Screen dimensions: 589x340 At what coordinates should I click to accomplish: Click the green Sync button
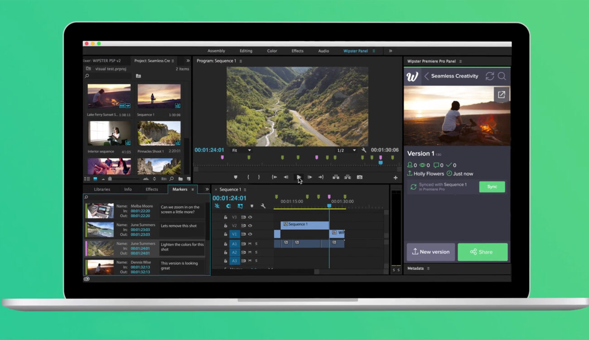(492, 187)
